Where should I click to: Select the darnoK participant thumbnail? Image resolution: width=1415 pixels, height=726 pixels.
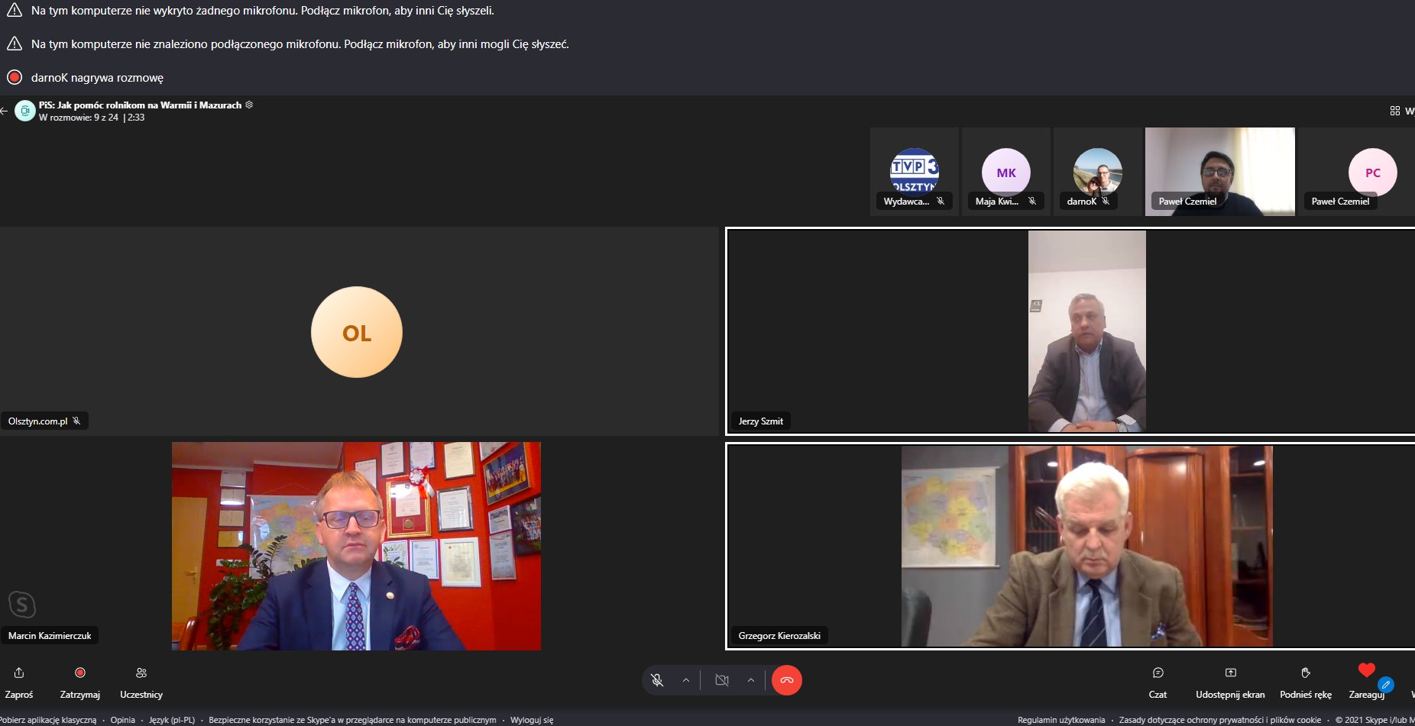click(x=1098, y=172)
